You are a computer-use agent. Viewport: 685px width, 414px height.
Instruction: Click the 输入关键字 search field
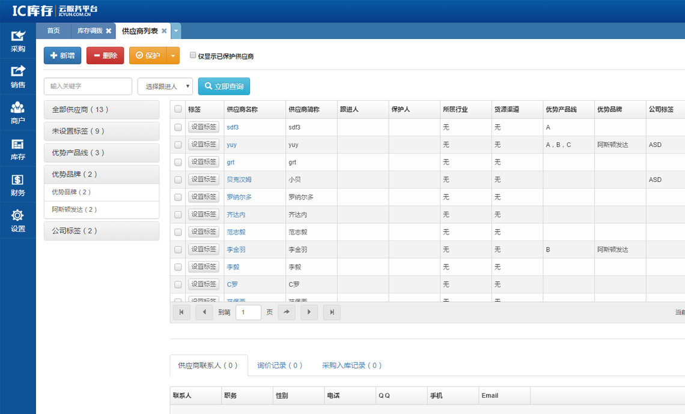pyautogui.click(x=88, y=86)
